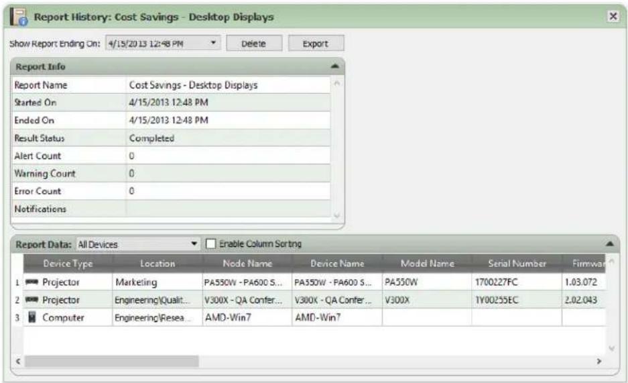The width and height of the screenshot is (628, 383).
Task: Collapse the Report Info panel
Action: (x=335, y=66)
